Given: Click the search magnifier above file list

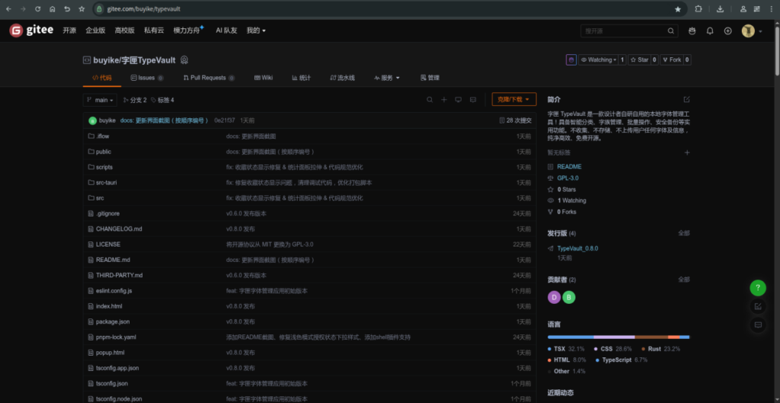Looking at the screenshot, I should (430, 100).
